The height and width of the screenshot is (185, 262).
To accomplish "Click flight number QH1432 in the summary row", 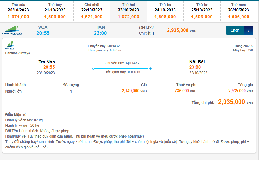I will click(146, 28).
